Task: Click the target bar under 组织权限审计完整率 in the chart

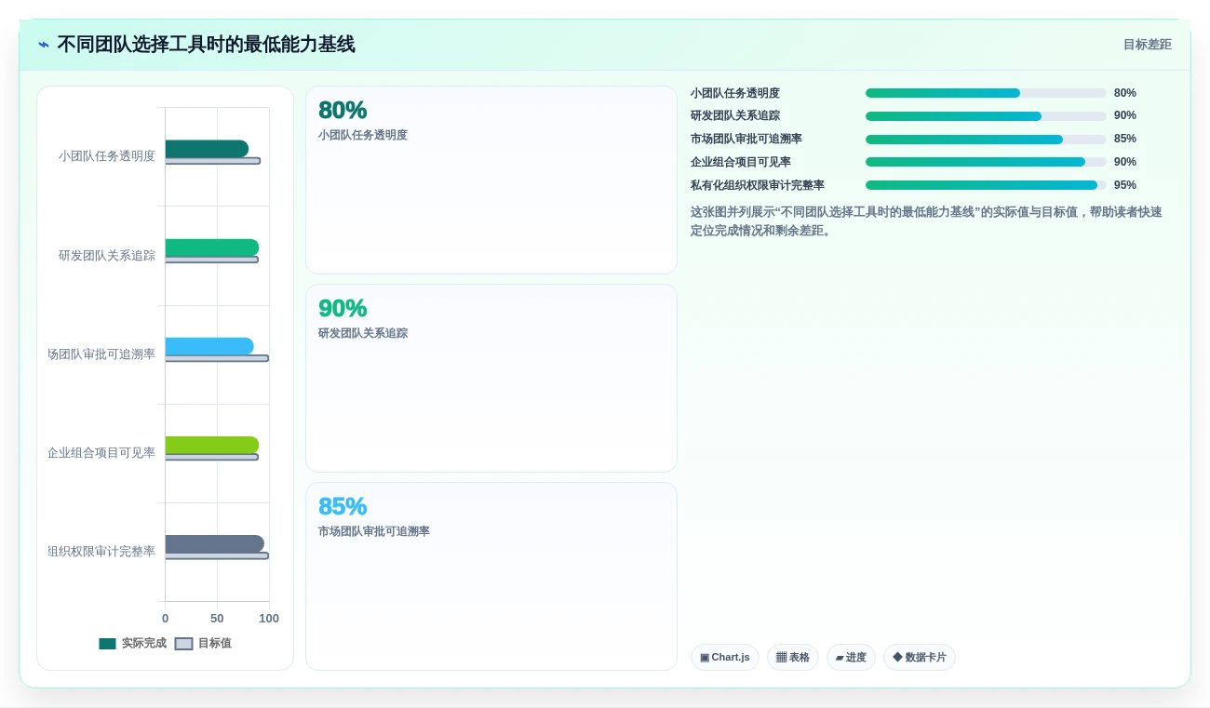Action: (217, 555)
